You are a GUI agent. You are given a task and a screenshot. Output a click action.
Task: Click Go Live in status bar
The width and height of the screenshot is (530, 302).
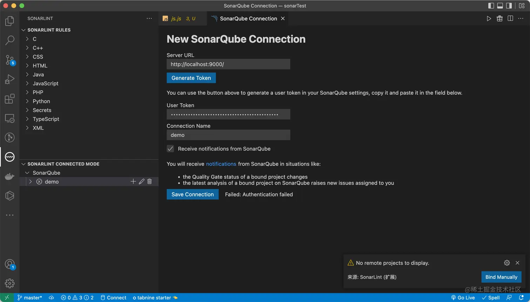[463, 297]
